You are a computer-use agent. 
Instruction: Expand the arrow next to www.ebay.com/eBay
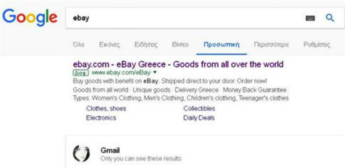(x=155, y=73)
